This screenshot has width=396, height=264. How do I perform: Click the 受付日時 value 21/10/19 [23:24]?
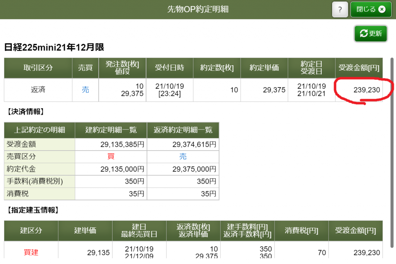pyautogui.click(x=169, y=90)
